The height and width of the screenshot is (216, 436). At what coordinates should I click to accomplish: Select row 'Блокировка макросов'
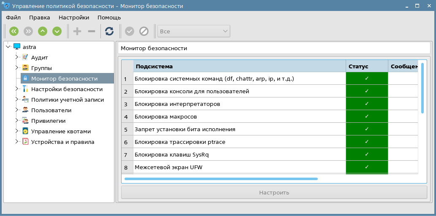239,116
